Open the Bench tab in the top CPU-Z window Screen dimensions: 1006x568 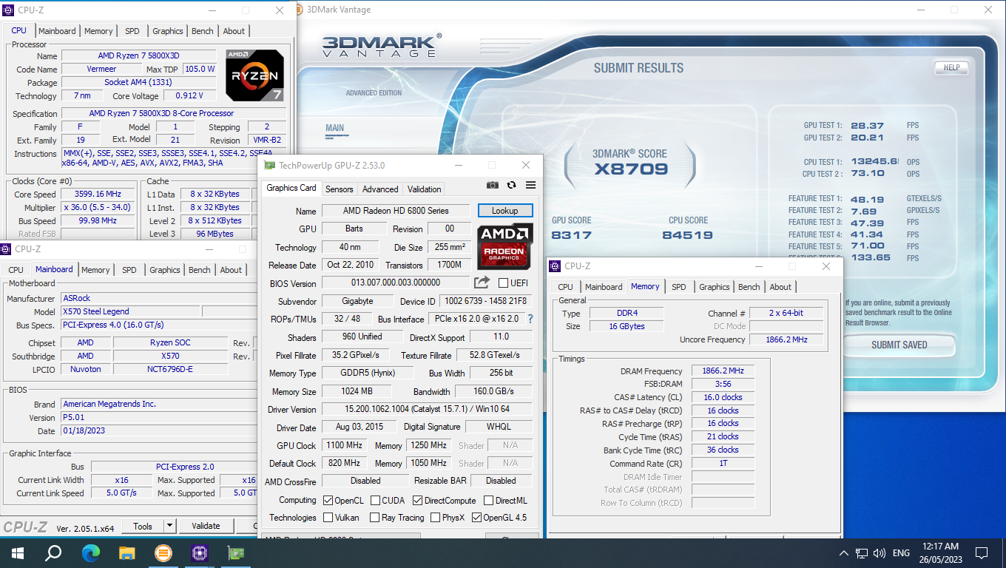click(x=202, y=31)
